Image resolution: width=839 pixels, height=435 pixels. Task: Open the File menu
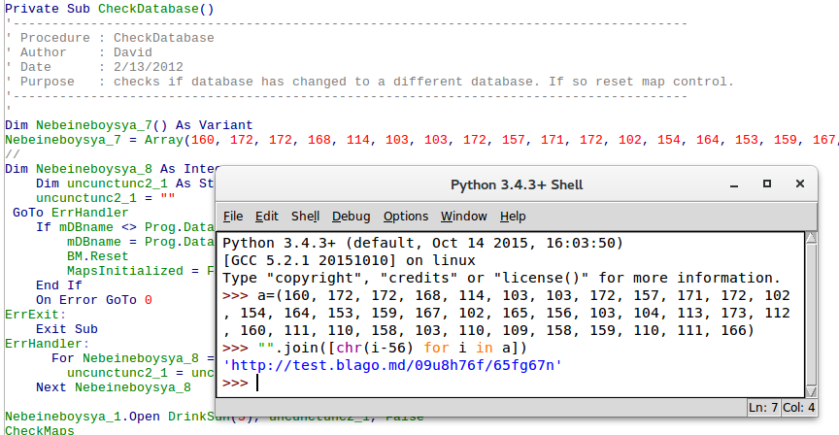point(233,216)
